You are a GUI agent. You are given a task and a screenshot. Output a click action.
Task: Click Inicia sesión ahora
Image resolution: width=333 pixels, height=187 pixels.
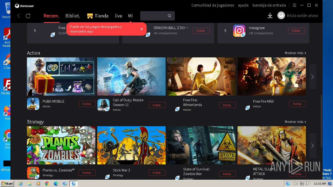pyautogui.click(x=302, y=16)
